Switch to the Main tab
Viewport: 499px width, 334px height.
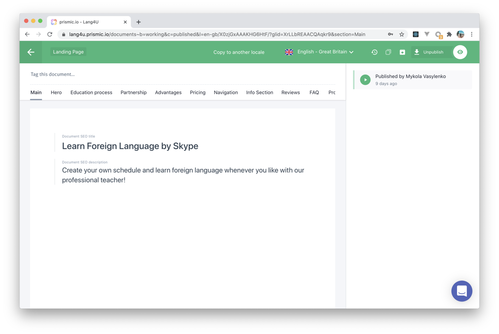(36, 92)
